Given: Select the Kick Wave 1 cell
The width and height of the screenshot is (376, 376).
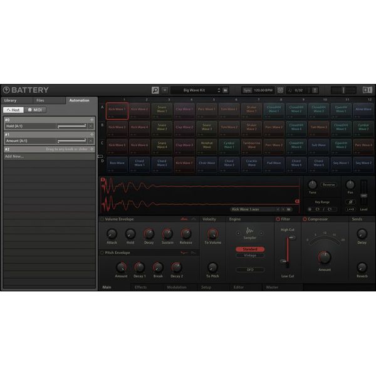Looking at the screenshot, I should click(x=117, y=111).
